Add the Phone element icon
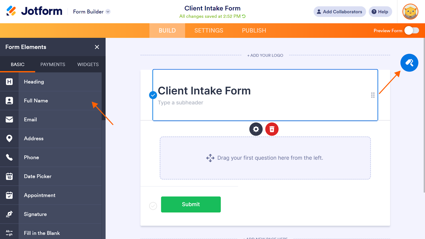Viewport: 425px width, 239px height. click(9, 157)
